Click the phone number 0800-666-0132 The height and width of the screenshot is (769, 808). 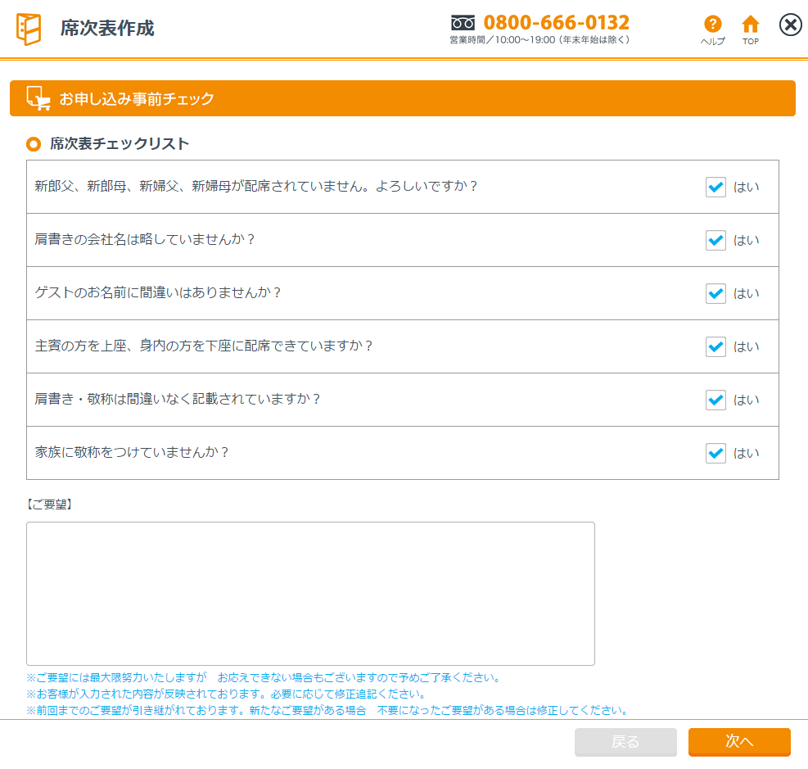click(557, 22)
